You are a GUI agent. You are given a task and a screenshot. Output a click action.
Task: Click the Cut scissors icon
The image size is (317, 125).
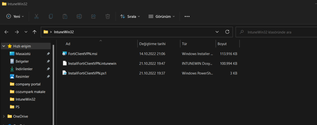(37, 17)
